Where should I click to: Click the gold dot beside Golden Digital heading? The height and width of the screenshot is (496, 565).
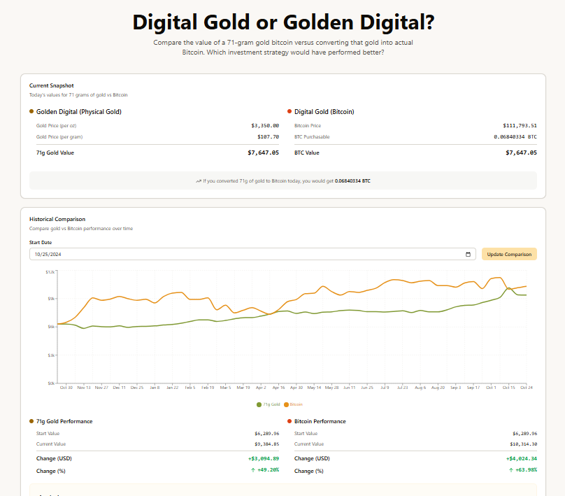(x=31, y=111)
